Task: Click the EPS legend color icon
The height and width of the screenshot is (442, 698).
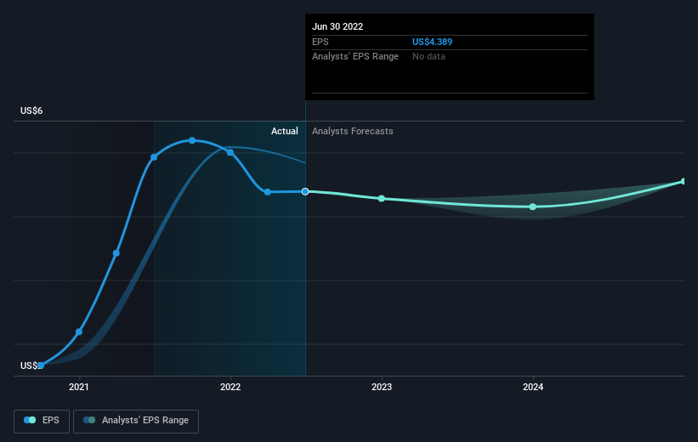Action: (x=30, y=420)
